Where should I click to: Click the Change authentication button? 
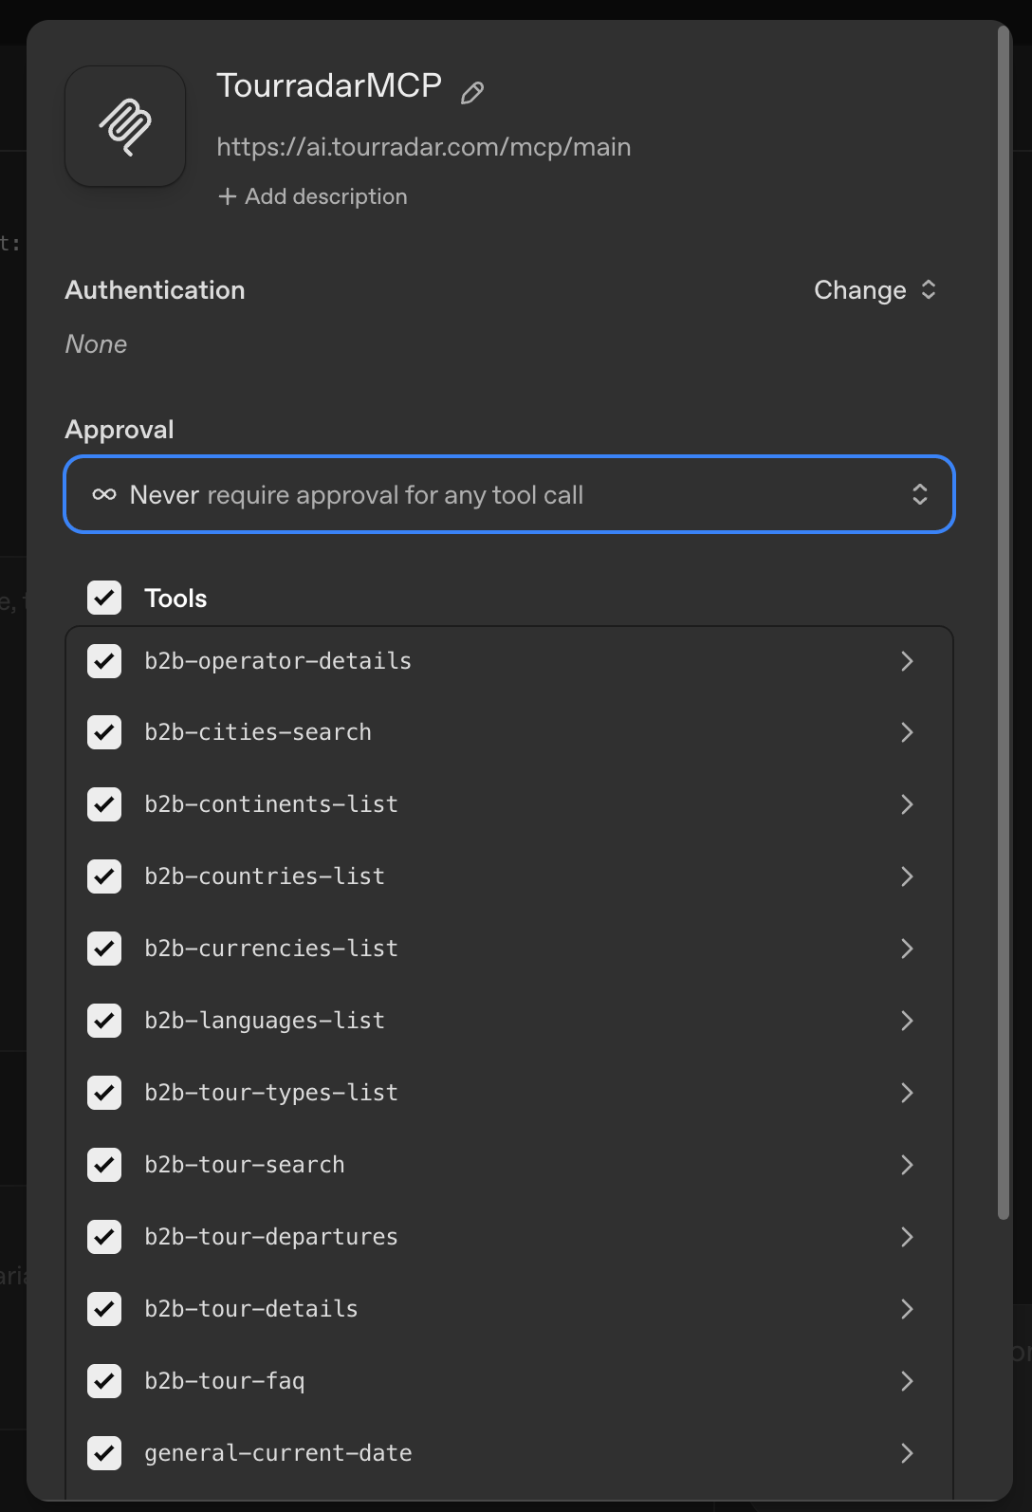pos(860,290)
